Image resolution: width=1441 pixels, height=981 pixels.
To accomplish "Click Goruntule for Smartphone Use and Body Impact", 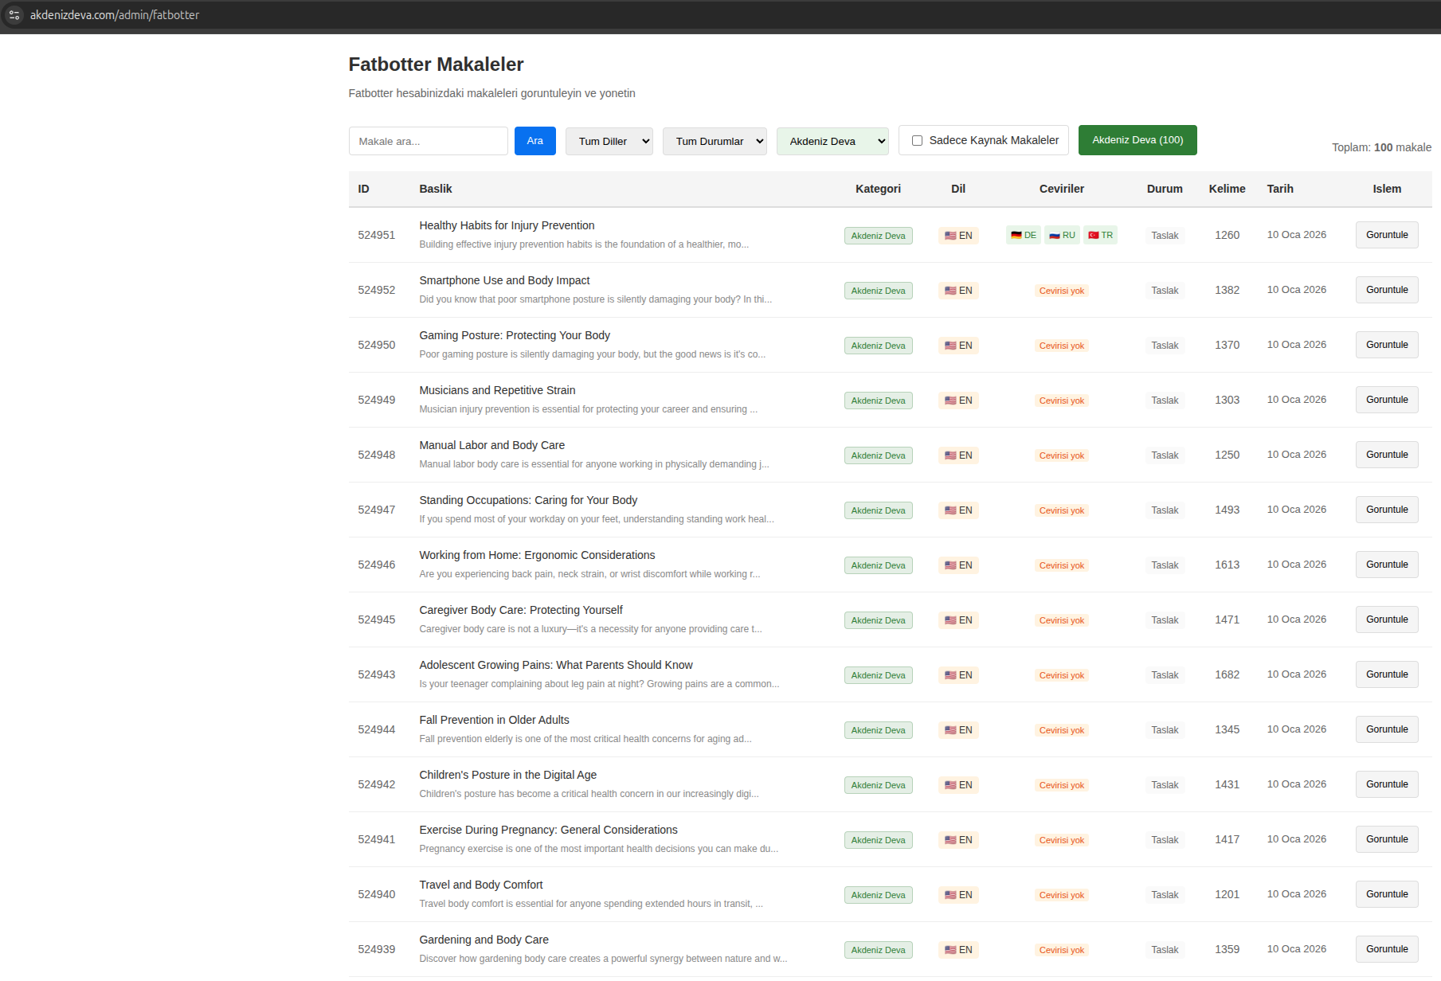I will [x=1387, y=290].
